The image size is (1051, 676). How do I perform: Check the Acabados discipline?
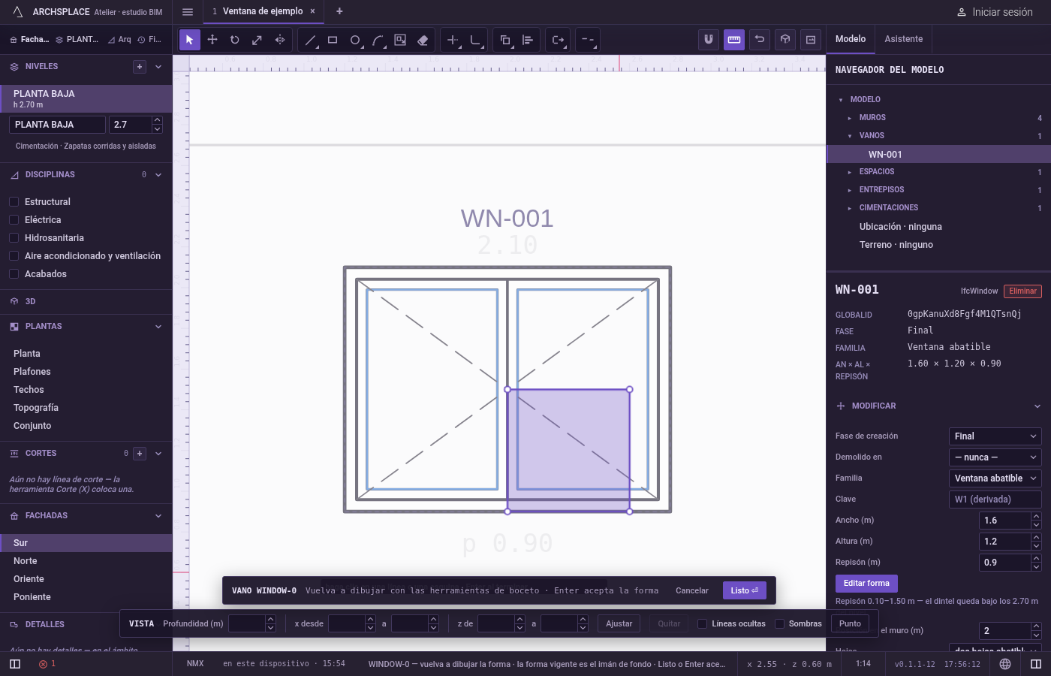pyautogui.click(x=14, y=274)
